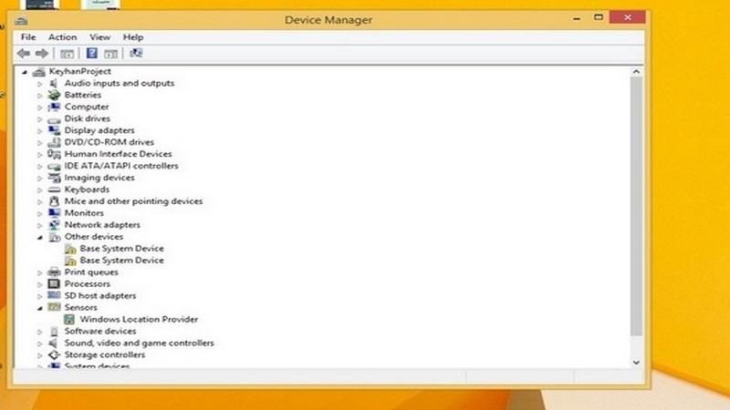Select the Print queues label
Image resolution: width=730 pixels, height=410 pixels.
coord(91,272)
